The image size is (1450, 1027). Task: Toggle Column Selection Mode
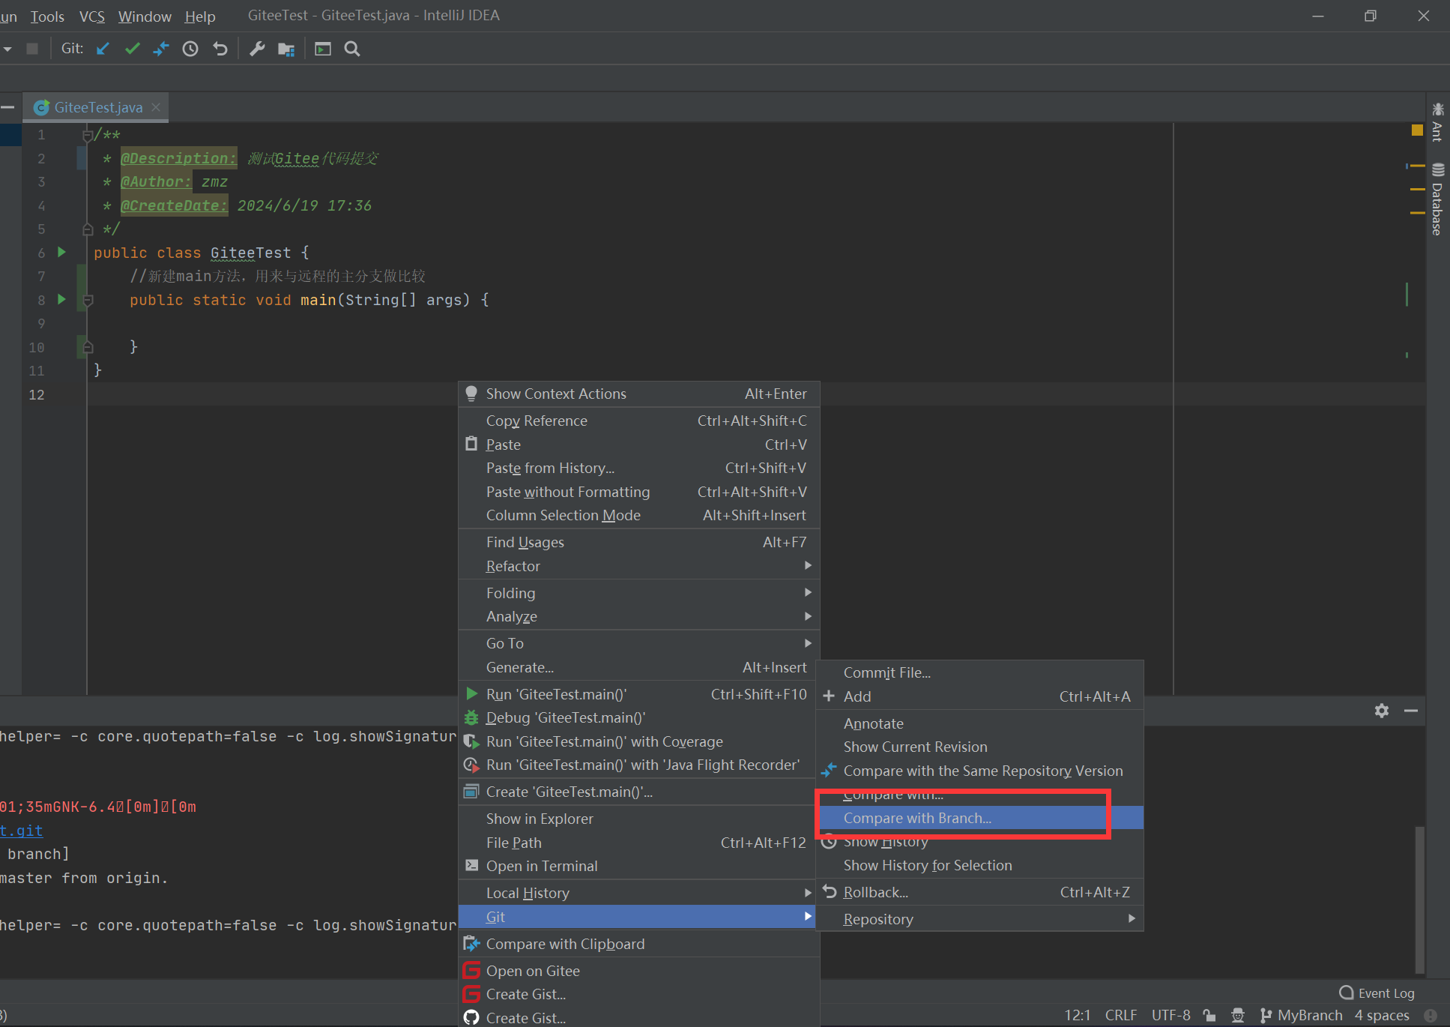point(638,515)
